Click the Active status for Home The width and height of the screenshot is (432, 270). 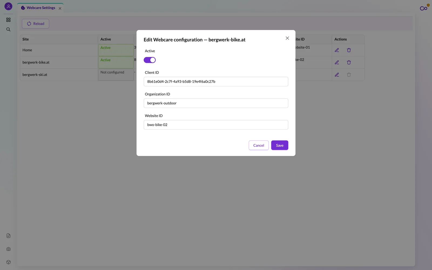tap(116, 50)
